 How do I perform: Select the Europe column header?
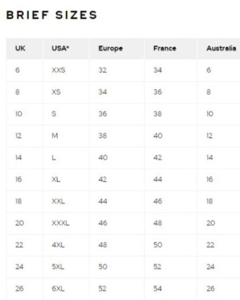tap(110, 48)
